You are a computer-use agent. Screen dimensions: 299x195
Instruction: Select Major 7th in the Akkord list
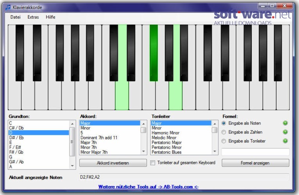(x=110, y=142)
